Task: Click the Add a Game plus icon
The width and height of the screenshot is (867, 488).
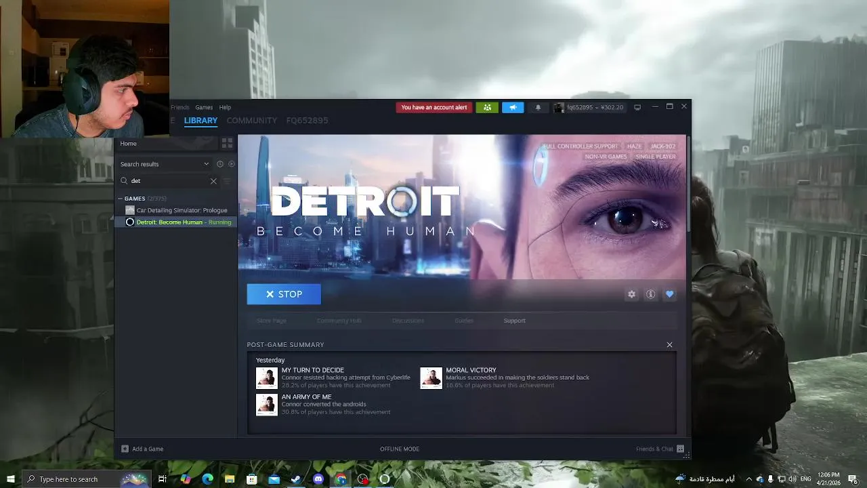Action: click(x=125, y=449)
